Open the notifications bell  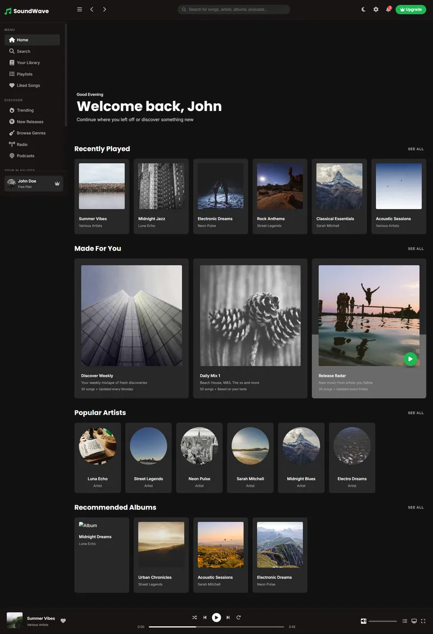tap(389, 9)
